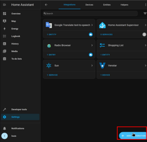Click the Add Integration button
The image size is (147, 142).
pyautogui.click(x=133, y=136)
